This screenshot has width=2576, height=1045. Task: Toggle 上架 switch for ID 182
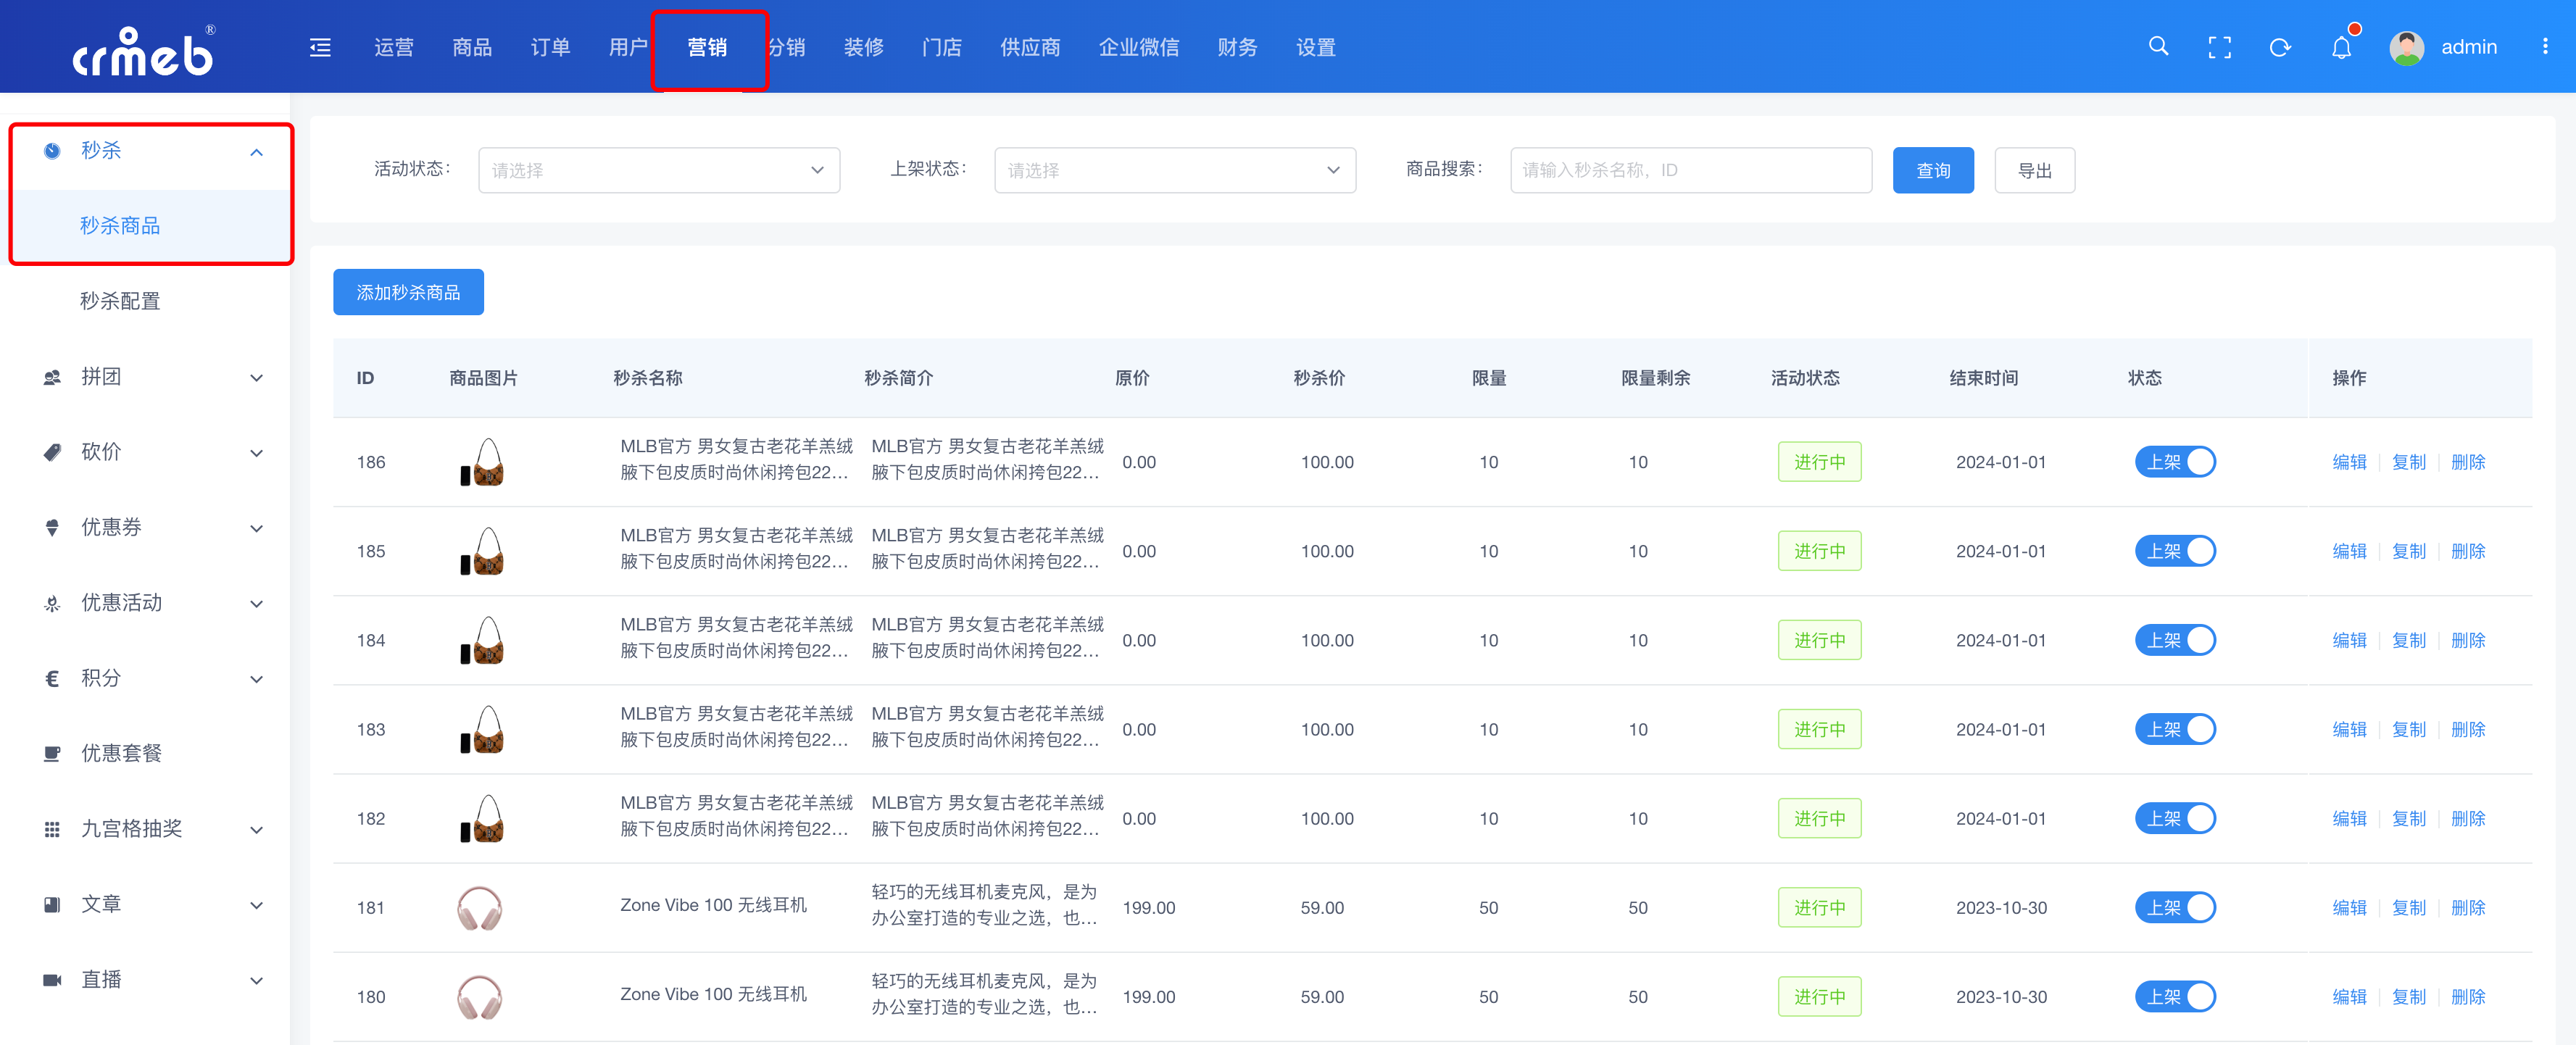[2175, 818]
